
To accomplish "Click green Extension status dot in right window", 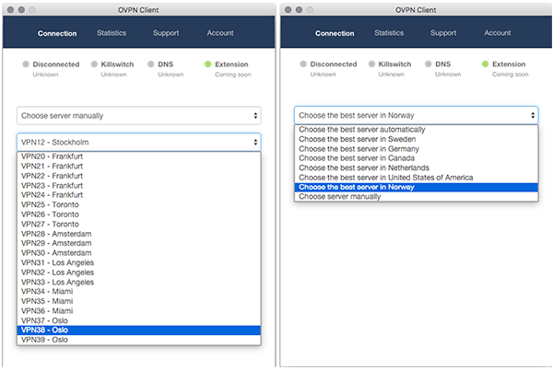I will tap(486, 64).
